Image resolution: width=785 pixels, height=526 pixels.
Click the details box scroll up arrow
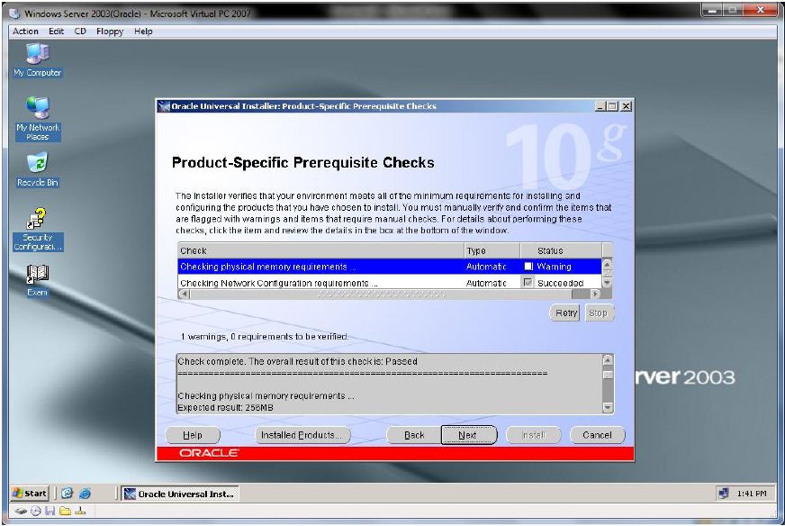coord(608,359)
